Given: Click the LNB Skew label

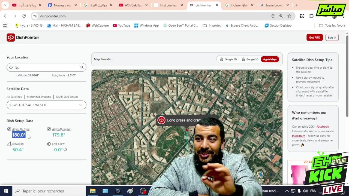Looking at the screenshot, I should point(58,144).
